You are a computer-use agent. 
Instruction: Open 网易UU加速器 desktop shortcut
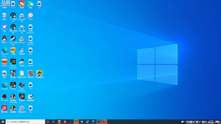coord(13,27)
